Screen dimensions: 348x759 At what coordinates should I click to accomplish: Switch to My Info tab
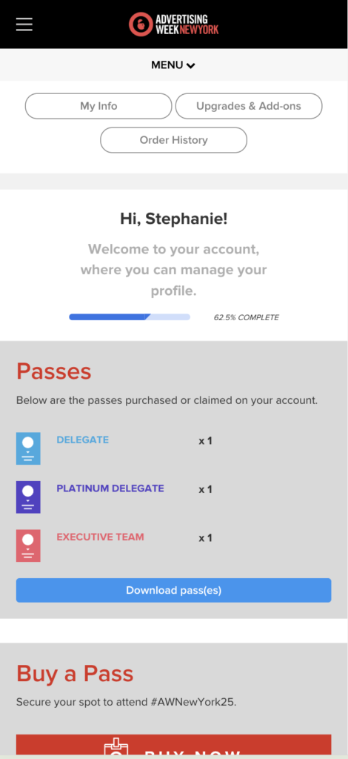(x=98, y=106)
